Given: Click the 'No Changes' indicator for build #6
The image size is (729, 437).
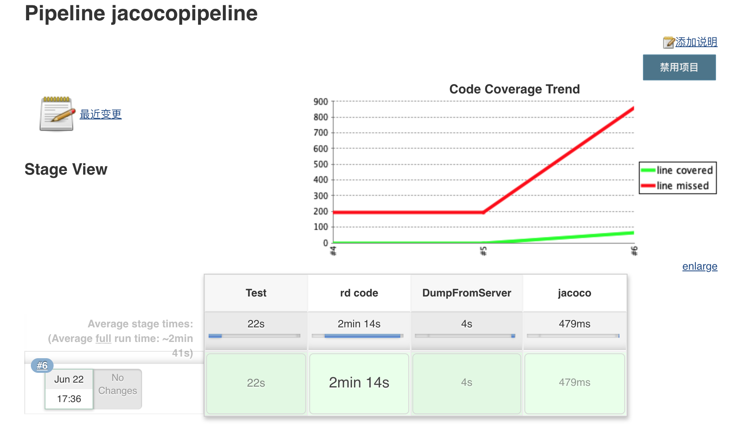Looking at the screenshot, I should pyautogui.click(x=117, y=385).
